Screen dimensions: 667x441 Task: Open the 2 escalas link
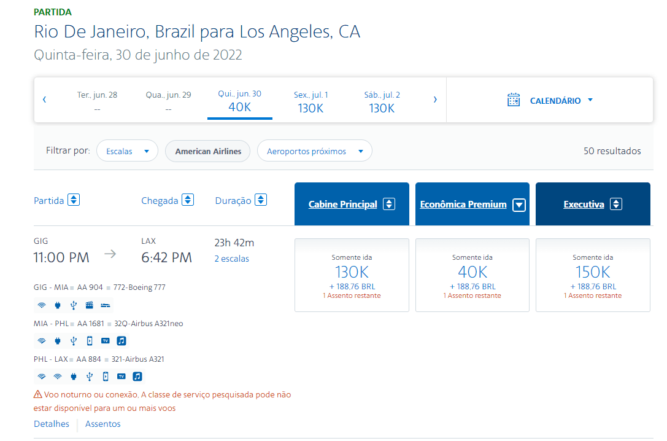click(x=232, y=259)
